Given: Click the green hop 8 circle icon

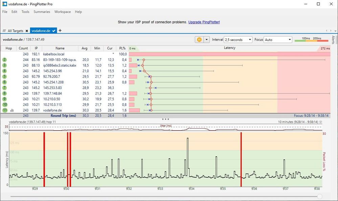Looking at the screenshot, I should point(4,93).
